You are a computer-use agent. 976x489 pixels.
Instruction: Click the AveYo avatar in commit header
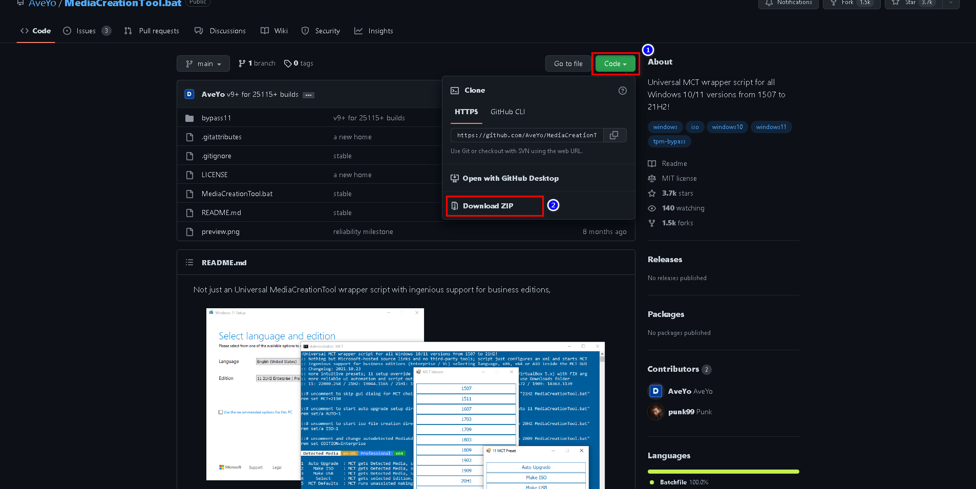189,94
